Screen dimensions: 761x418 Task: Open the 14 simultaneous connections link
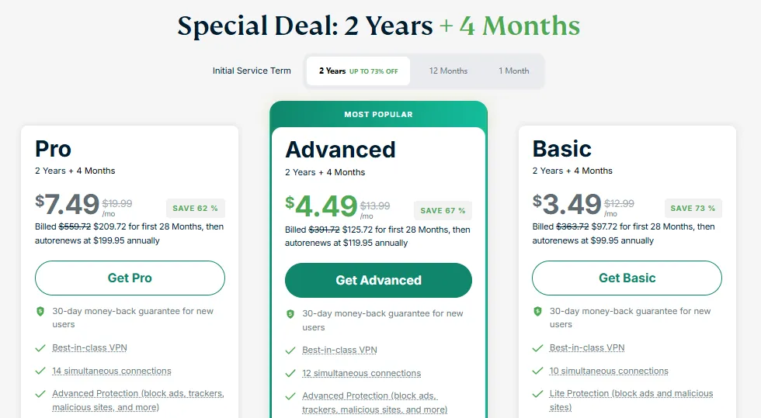pyautogui.click(x=111, y=371)
